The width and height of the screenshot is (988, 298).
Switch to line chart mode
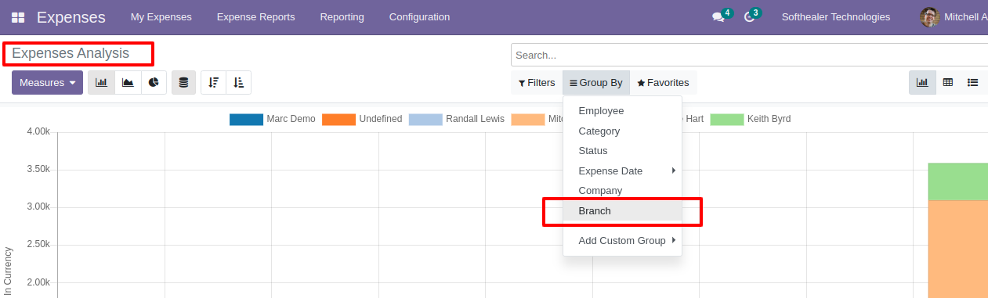click(x=128, y=82)
